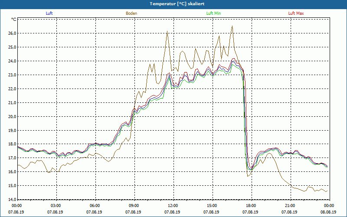Click the 18,0 y-axis value
347x217 pixels.
coord(13,144)
